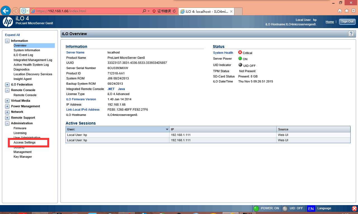Click the Source column header in Active Sessions
Screen dimensions: 358x214
[314, 129]
